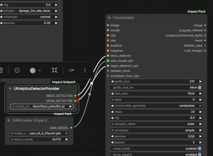Click the red X on SEGM_DETECTOR output
Screen dimensions: 213x156
[78, 101]
